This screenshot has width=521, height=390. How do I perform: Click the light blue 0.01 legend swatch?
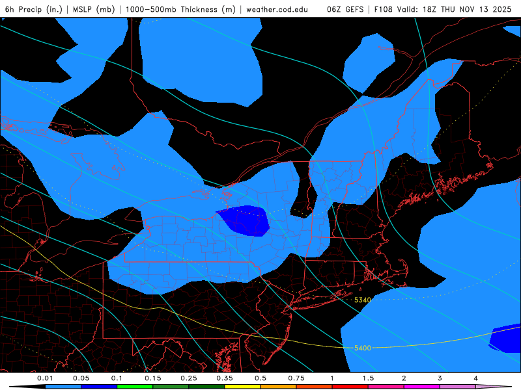point(63,387)
